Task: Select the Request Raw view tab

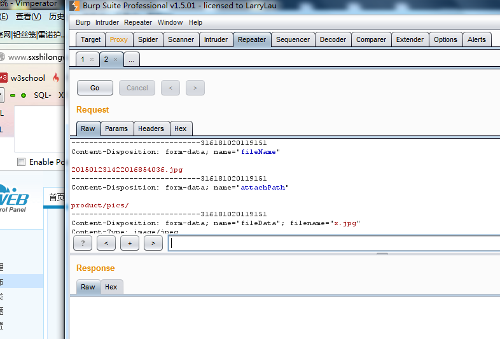Action: 88,128
